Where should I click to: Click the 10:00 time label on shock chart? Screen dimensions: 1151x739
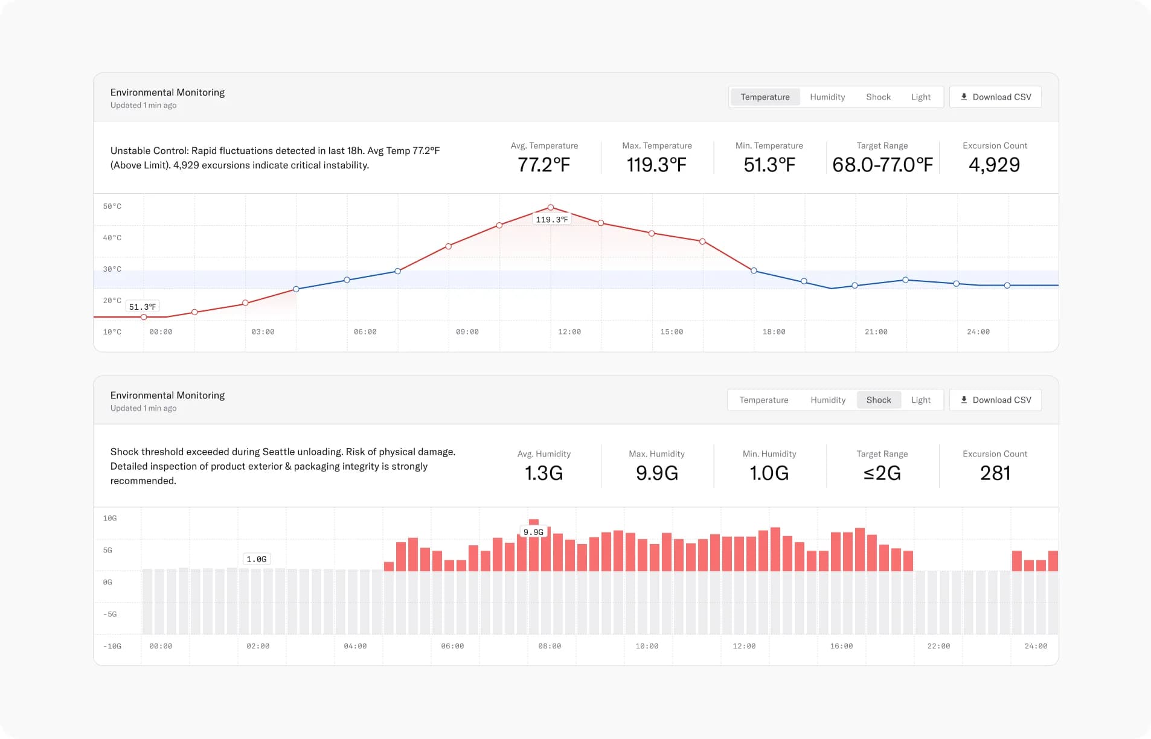coord(647,647)
